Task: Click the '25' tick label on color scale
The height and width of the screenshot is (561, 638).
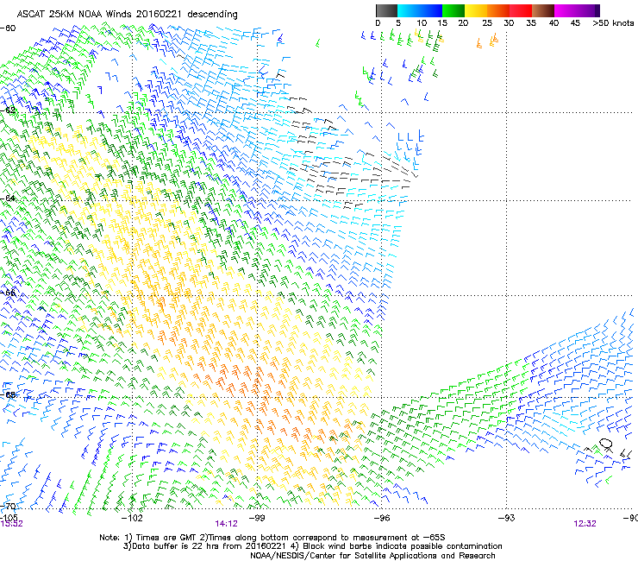Action: [487, 23]
